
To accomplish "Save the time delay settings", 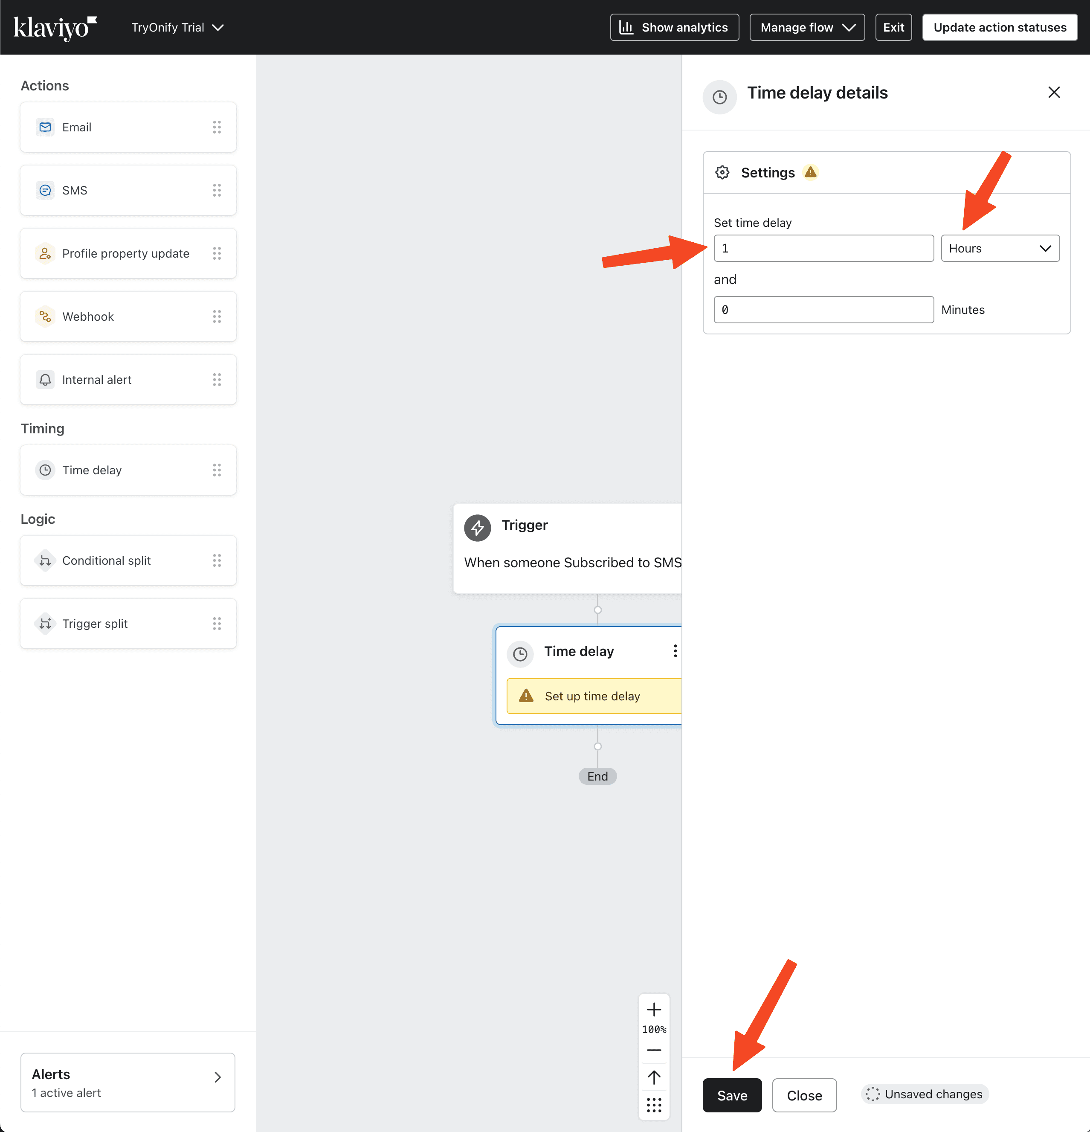I will pyautogui.click(x=732, y=1095).
